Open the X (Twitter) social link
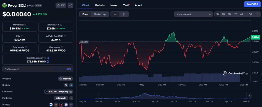 [x=66, y=85]
